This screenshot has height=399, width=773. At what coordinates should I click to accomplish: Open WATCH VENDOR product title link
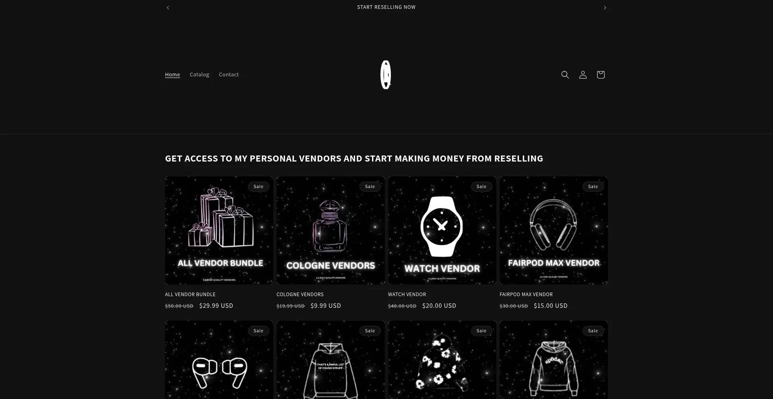click(x=407, y=295)
